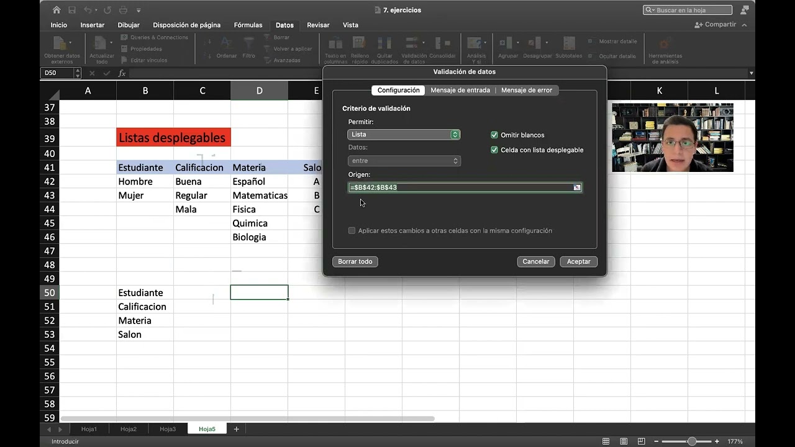
Task: Click the Borrar todo button
Action: click(355, 261)
